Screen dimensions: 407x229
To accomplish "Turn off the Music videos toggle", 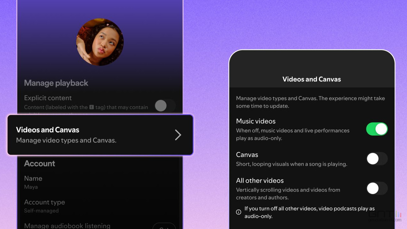I will point(377,129).
